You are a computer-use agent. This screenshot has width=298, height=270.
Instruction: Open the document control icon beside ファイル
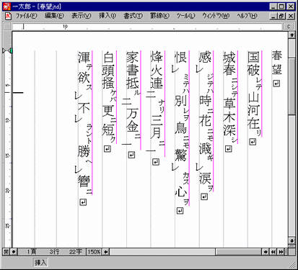click(x=9, y=16)
